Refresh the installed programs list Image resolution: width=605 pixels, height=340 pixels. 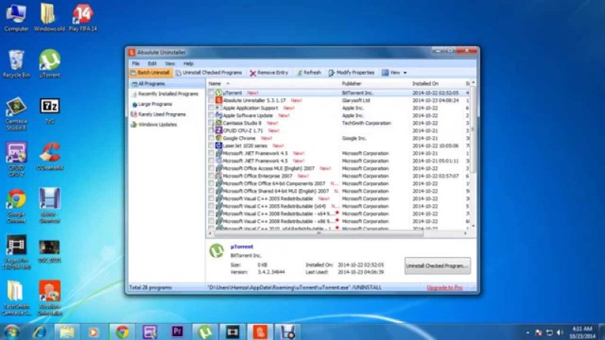click(309, 73)
